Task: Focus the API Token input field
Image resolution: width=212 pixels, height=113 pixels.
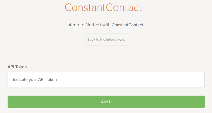Action: (106, 79)
